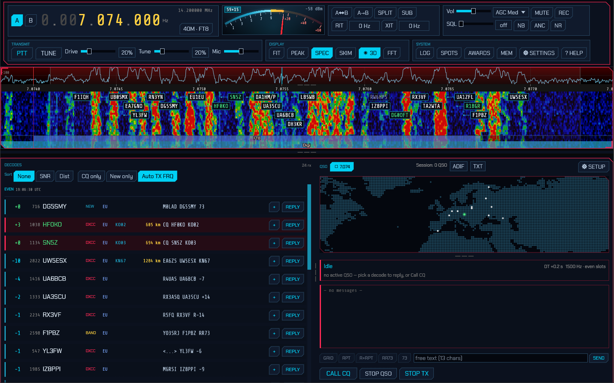Screen dimensions: 614x383
Task: Switch display to SPEC mode
Action: coord(322,53)
